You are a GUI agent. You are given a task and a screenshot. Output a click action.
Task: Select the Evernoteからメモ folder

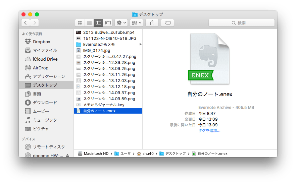tap(108, 45)
